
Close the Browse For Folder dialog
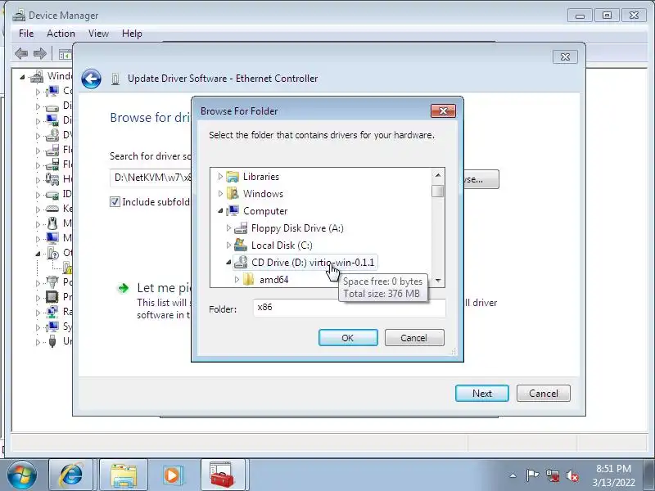(443, 110)
